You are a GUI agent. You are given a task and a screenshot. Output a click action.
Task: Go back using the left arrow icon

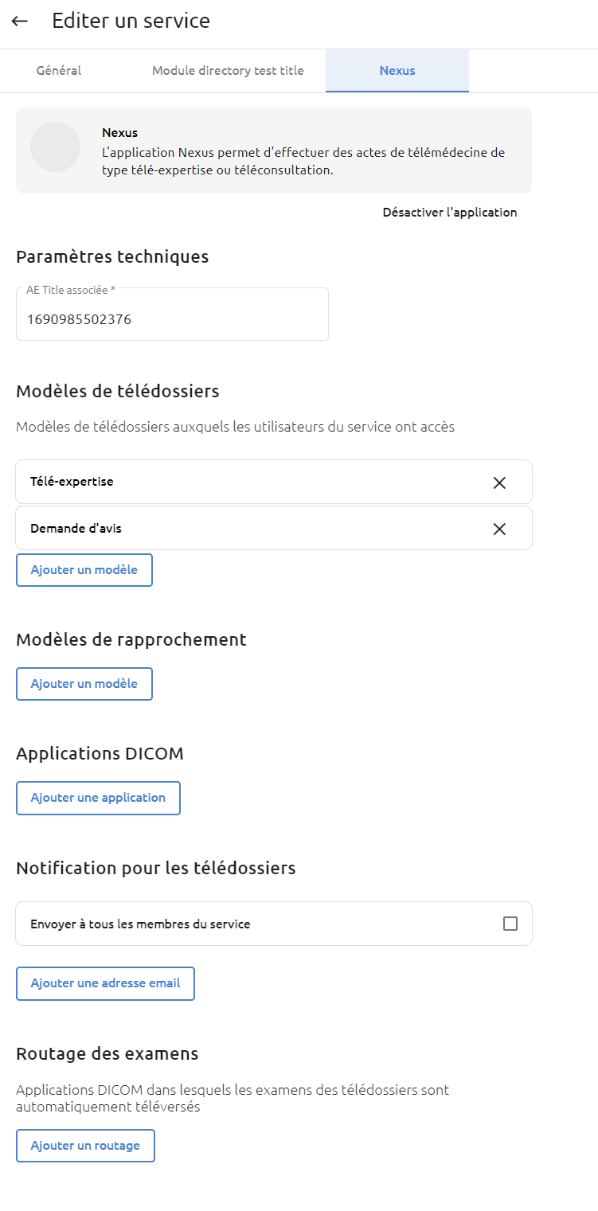pyautogui.click(x=20, y=21)
